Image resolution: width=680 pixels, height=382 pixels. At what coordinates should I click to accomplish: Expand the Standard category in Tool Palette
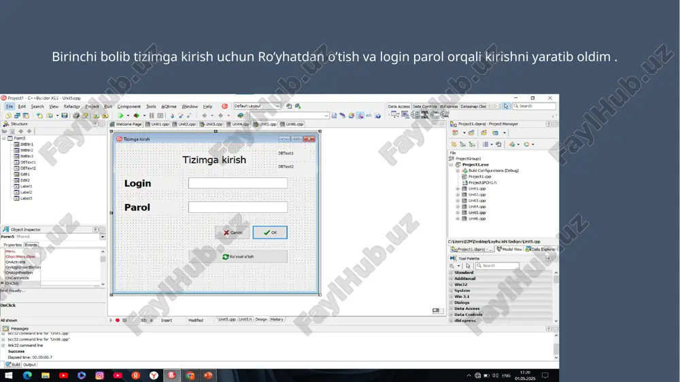[x=451, y=273]
